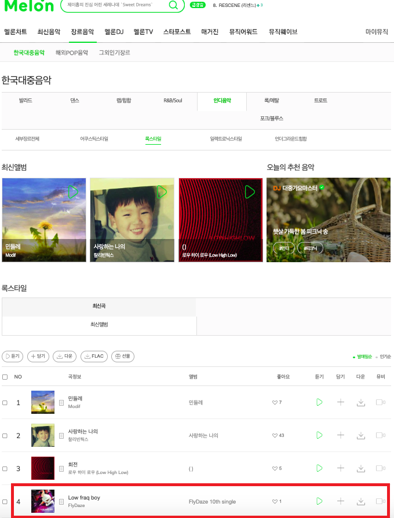This screenshot has width=394, height=518.
Task: Play track 1 민들레 in the song list
Action: click(319, 402)
